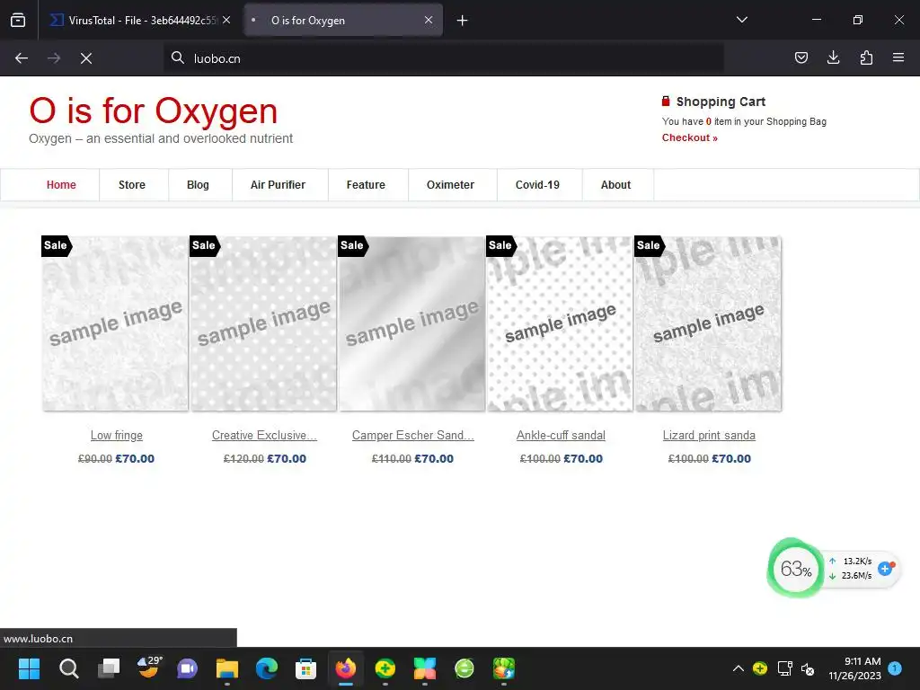Click the red Shopping Cart icon

pos(666,102)
